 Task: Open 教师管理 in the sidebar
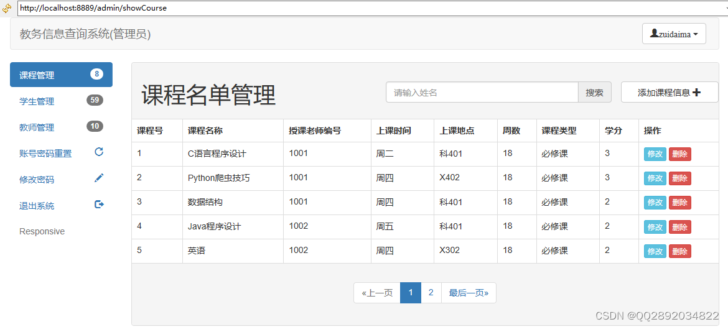[x=37, y=127]
